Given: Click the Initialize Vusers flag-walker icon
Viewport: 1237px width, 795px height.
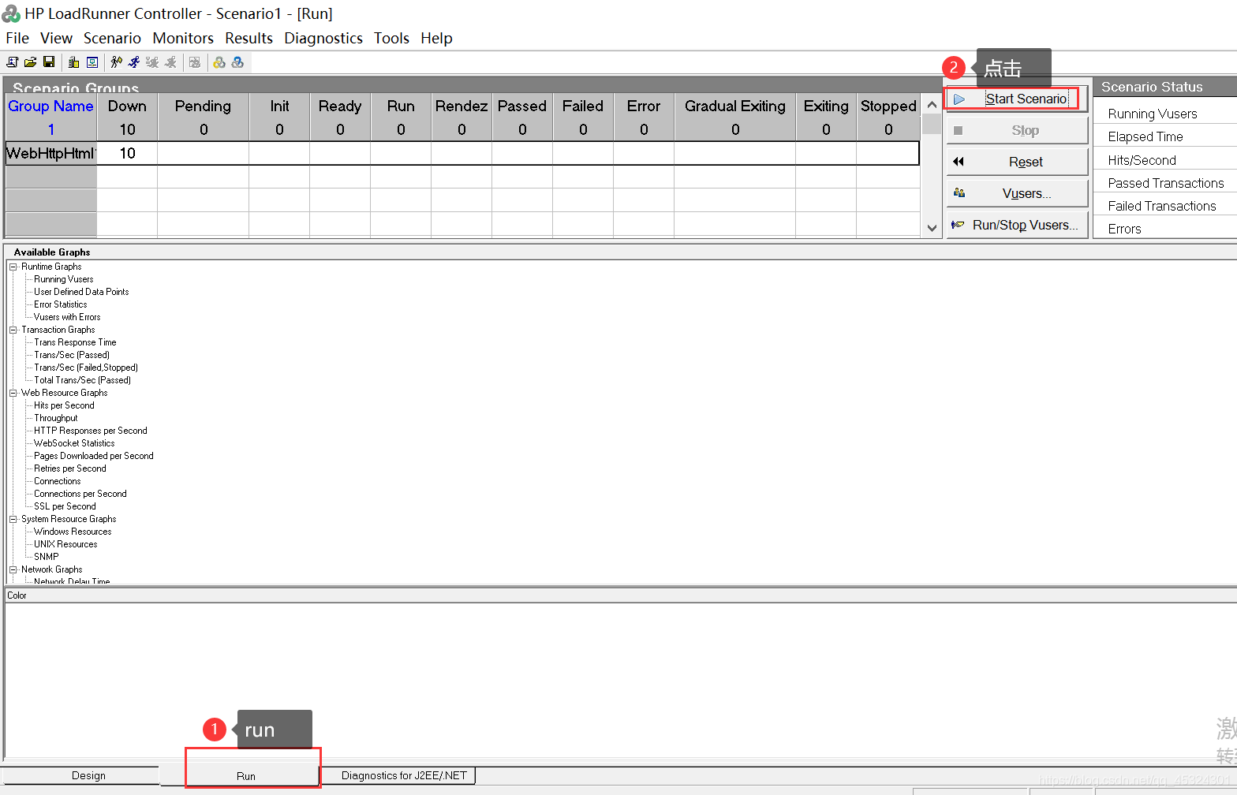Looking at the screenshot, I should coord(117,62).
